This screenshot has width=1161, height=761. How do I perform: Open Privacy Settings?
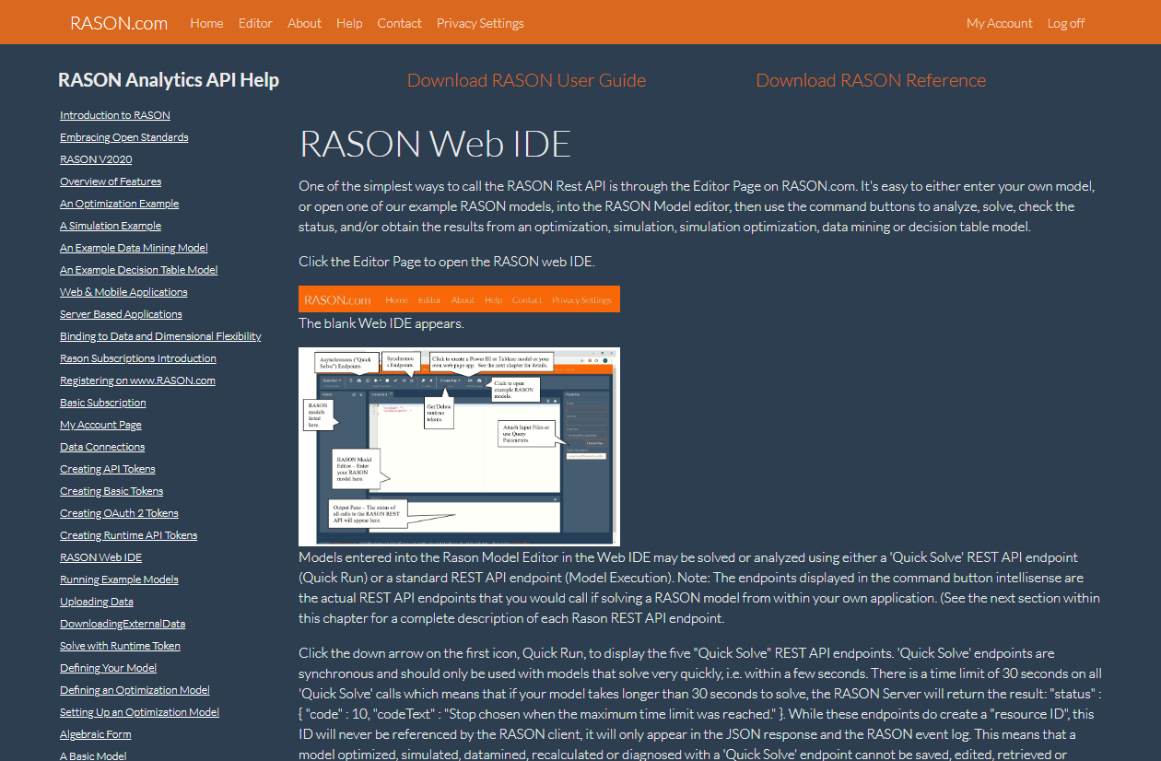click(x=480, y=23)
